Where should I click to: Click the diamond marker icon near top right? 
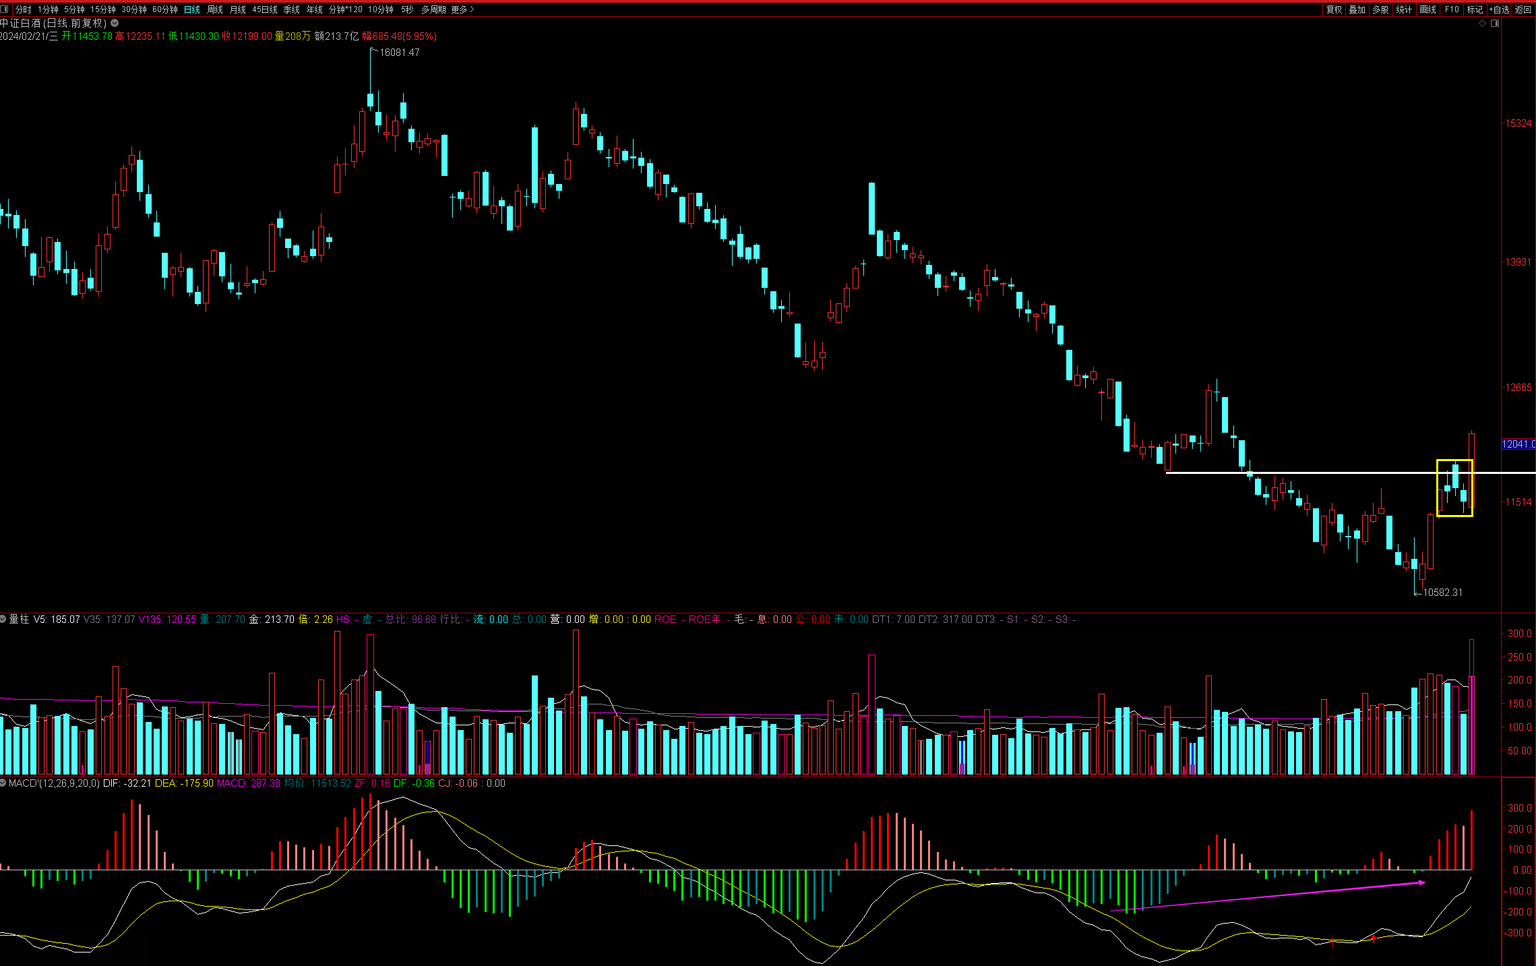coord(1482,24)
